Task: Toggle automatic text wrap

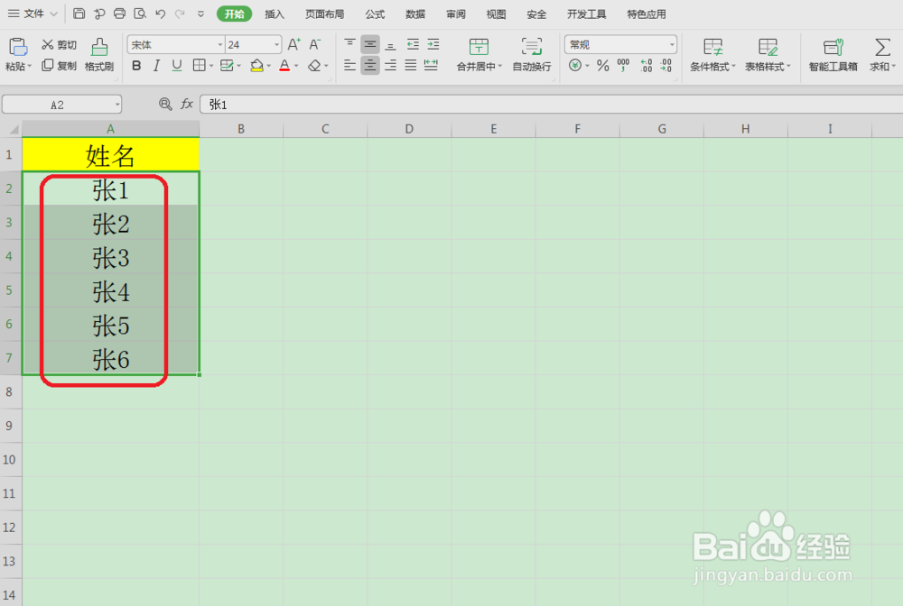Action: click(x=532, y=55)
